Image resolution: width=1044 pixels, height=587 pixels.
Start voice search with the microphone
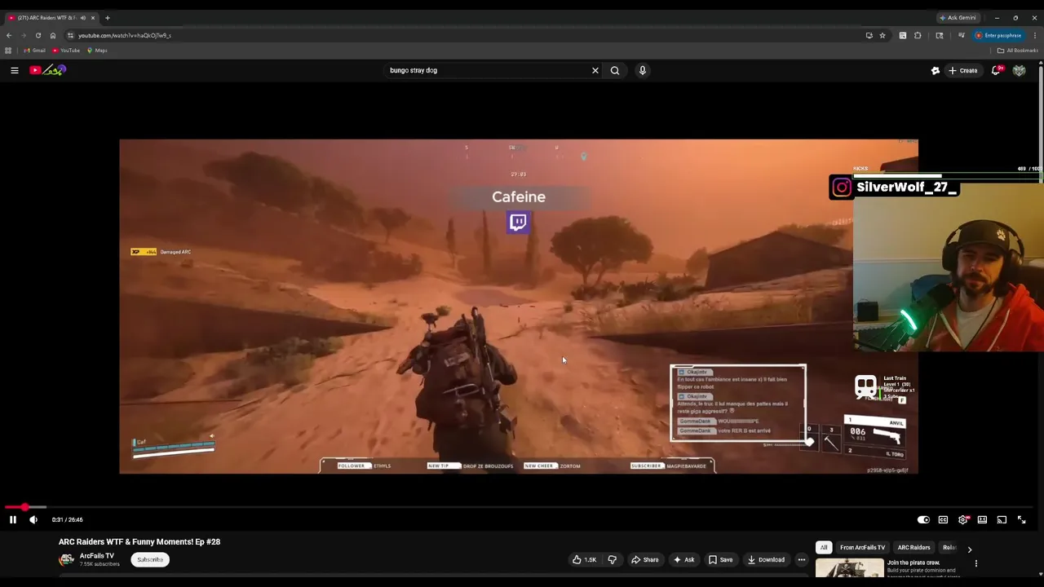643,70
